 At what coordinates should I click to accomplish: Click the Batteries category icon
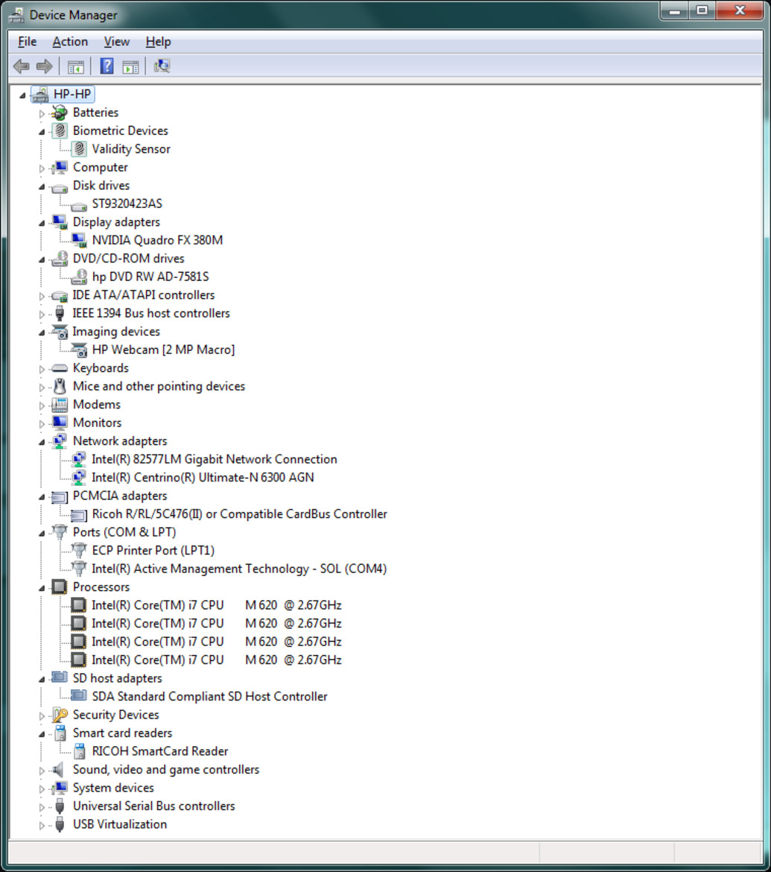coord(59,113)
